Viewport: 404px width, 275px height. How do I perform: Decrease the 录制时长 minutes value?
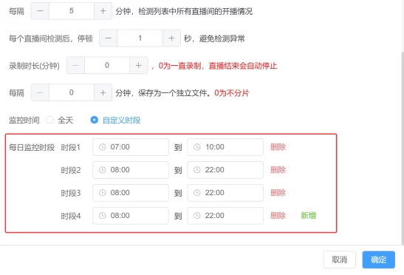(x=76, y=66)
